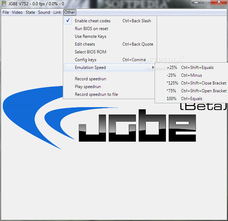Select Record speedrun

click(x=110, y=79)
